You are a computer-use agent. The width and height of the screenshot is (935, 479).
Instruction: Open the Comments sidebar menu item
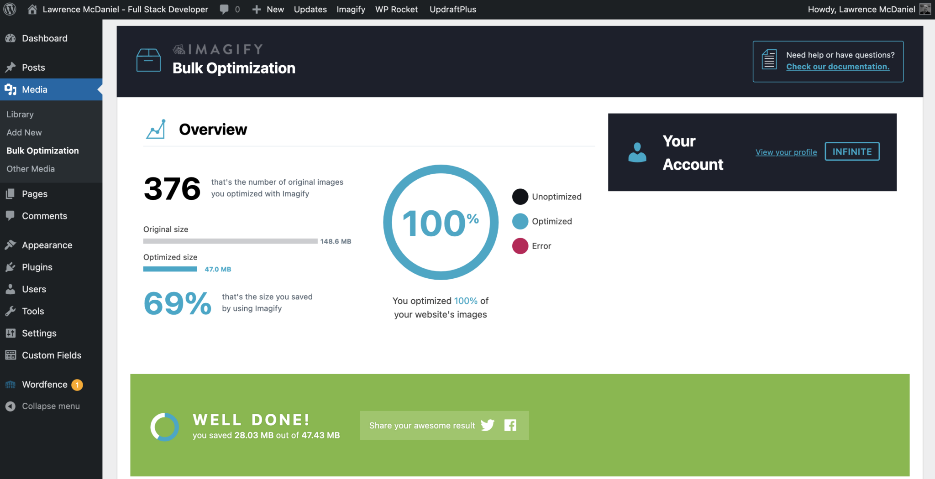44,216
